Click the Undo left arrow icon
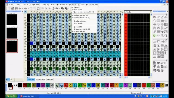174x98 pixels. 20,8
